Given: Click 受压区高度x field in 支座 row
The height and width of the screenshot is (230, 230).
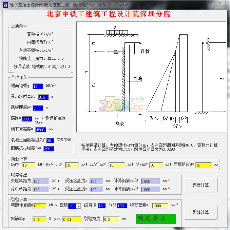Looking at the screenshot, I should [x=96, y=181].
